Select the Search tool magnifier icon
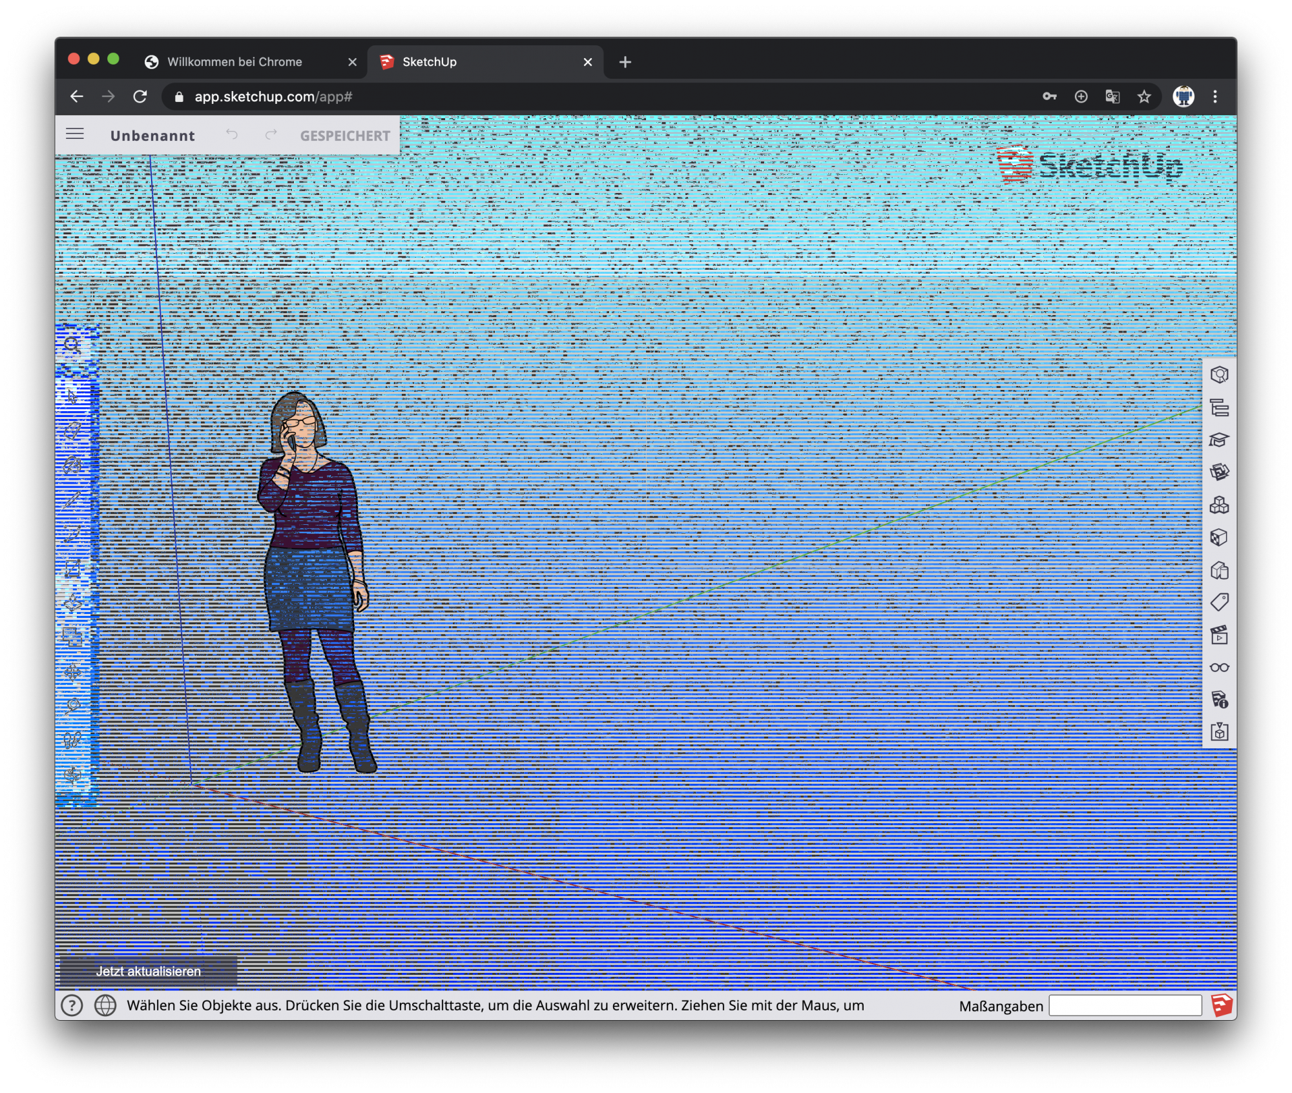This screenshot has width=1292, height=1093. (72, 344)
